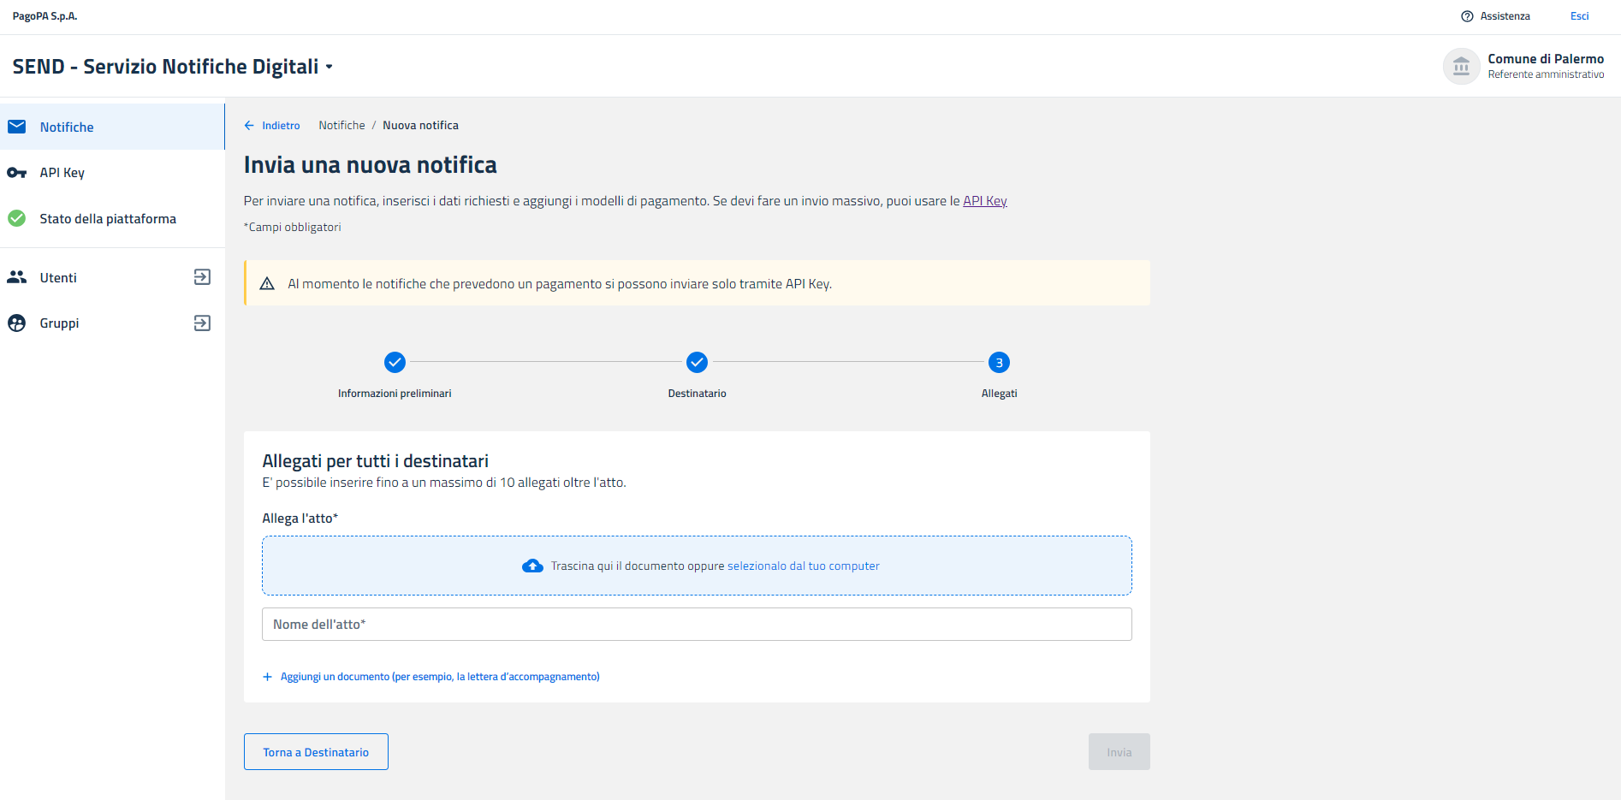Select step 3 Allegati in stepper
Image resolution: width=1621 pixels, height=800 pixels.
point(999,363)
